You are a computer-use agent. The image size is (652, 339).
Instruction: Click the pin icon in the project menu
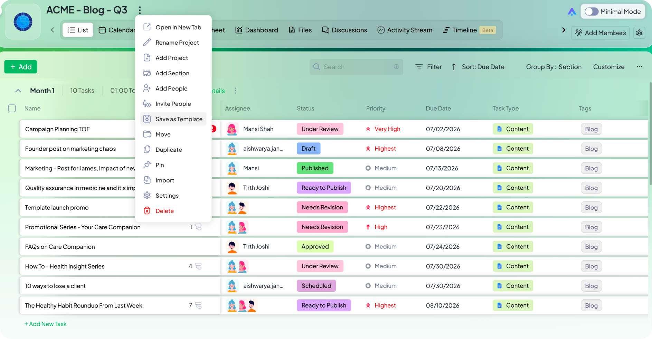click(147, 165)
